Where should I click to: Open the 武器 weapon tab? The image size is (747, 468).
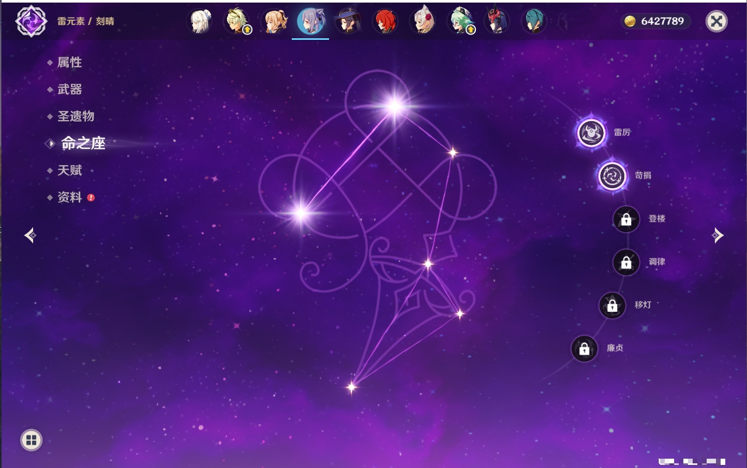coord(69,89)
